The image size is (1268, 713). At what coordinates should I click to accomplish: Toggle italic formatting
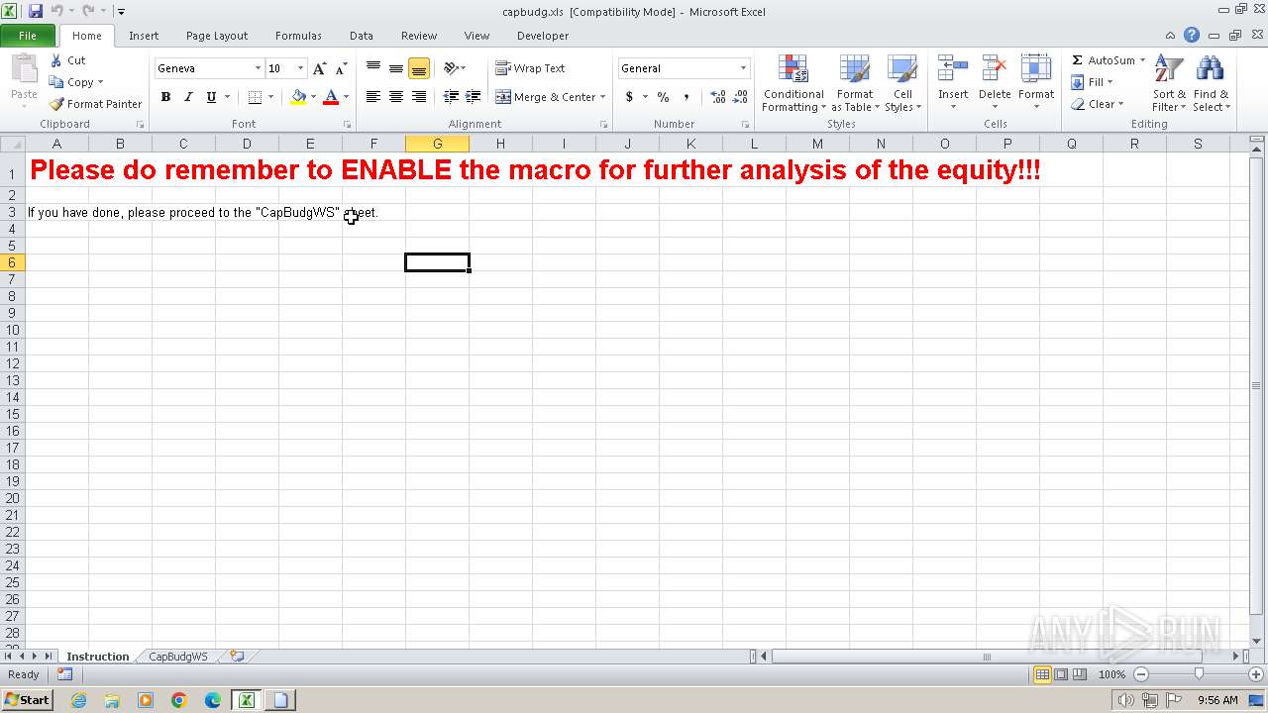(x=188, y=97)
